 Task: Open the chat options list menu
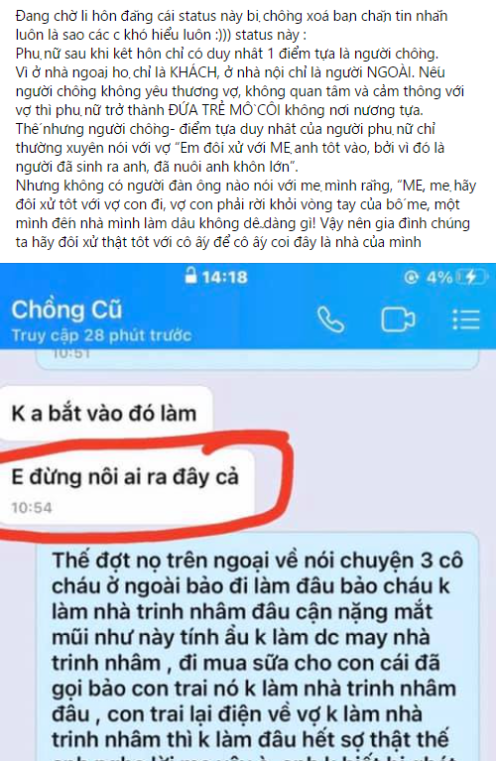[x=466, y=319]
